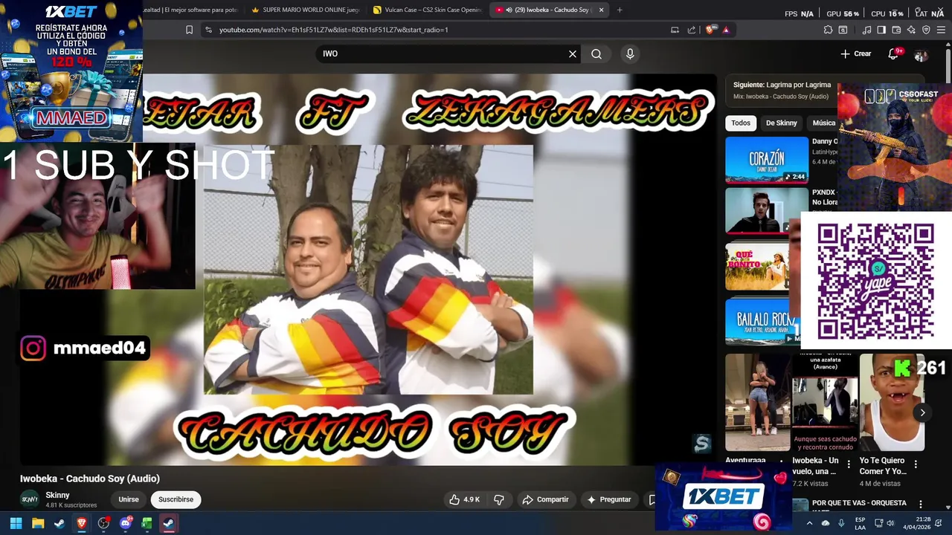The height and width of the screenshot is (535, 952).
Task: Click the share page icon in the address bar
Action: pos(692,30)
